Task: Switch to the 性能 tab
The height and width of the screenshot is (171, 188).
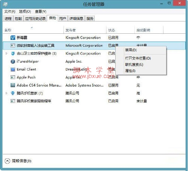Action: pos(18,19)
